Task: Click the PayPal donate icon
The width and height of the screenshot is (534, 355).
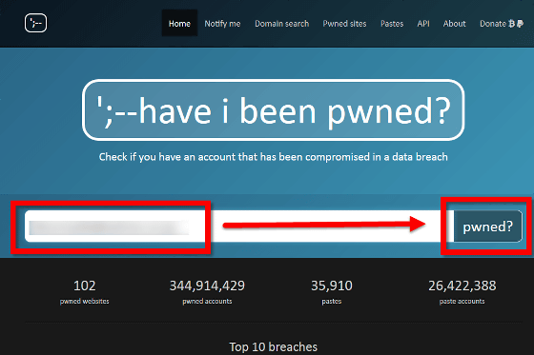Action: tap(520, 24)
